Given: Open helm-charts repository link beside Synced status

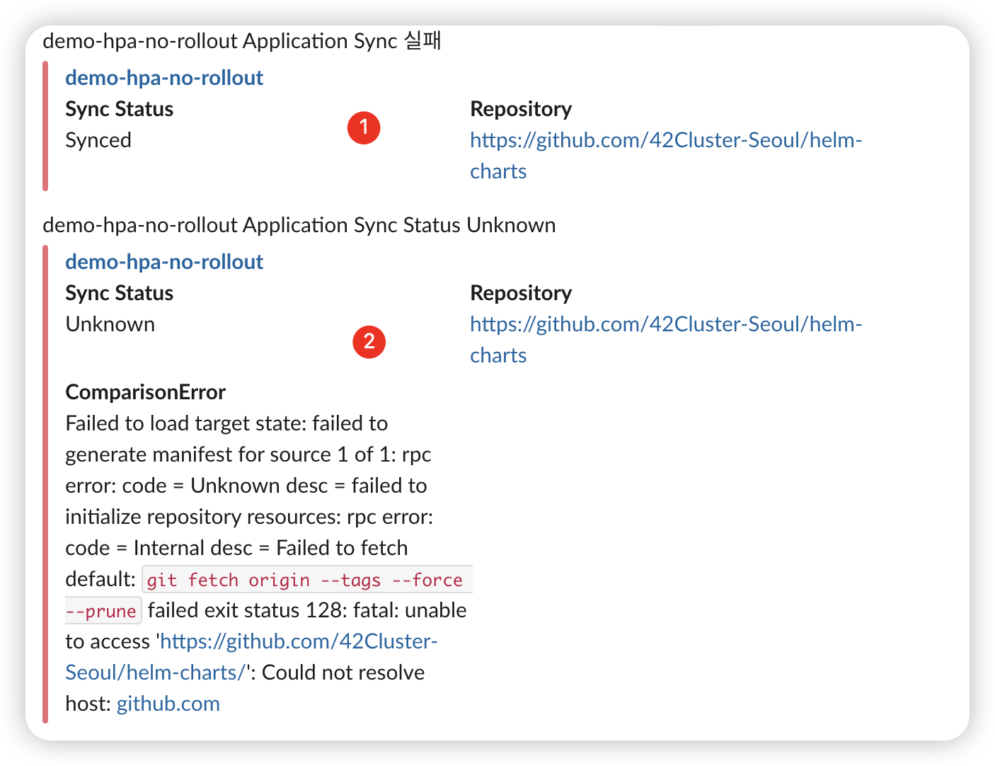Looking at the screenshot, I should (x=665, y=140).
